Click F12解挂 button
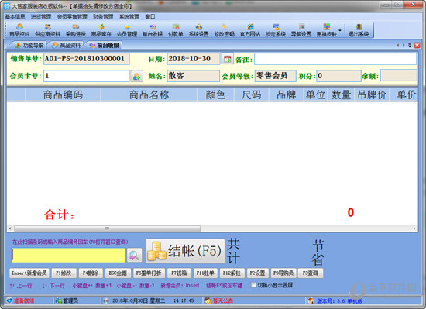 232,273
